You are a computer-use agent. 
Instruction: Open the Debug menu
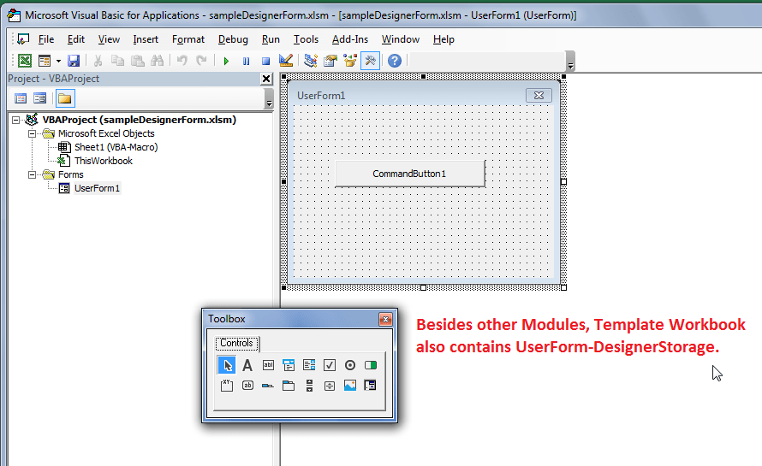(x=233, y=39)
